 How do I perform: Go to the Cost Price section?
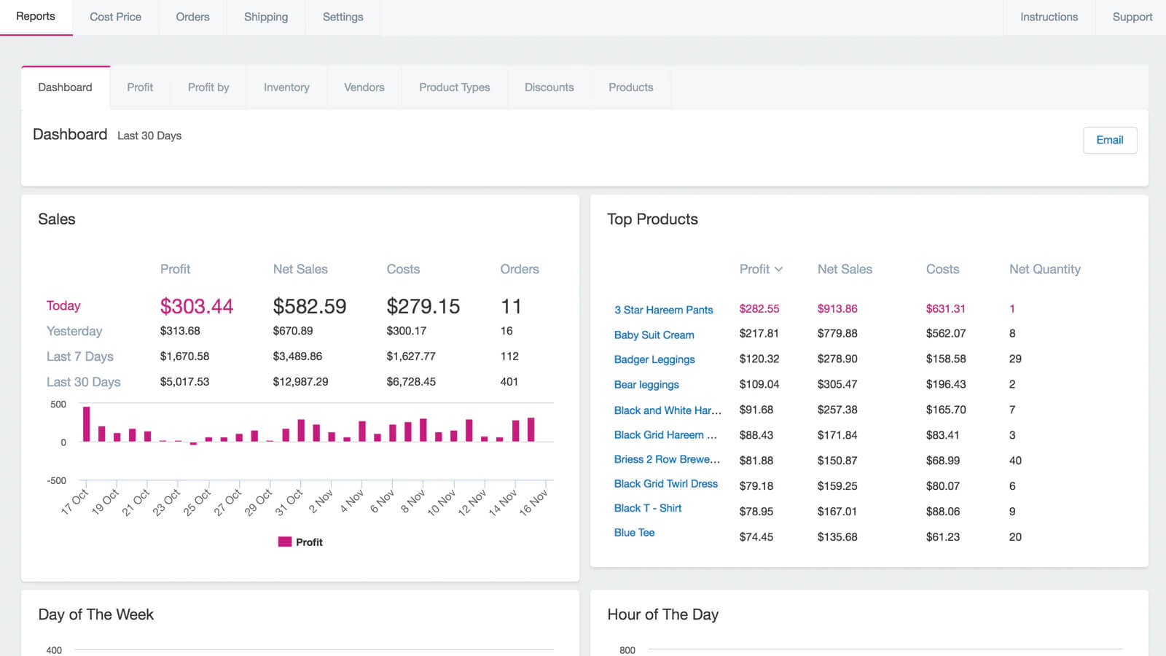click(115, 17)
